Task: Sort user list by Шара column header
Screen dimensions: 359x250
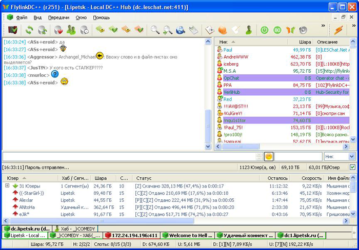Action: [300, 42]
